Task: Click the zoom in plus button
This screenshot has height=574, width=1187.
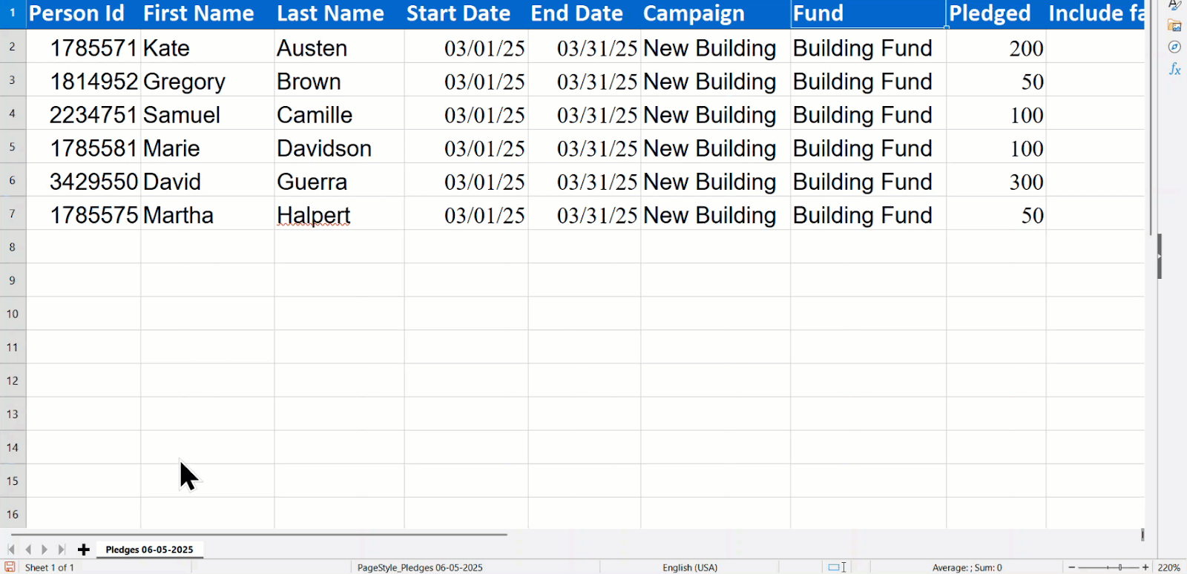Action: click(x=1145, y=567)
